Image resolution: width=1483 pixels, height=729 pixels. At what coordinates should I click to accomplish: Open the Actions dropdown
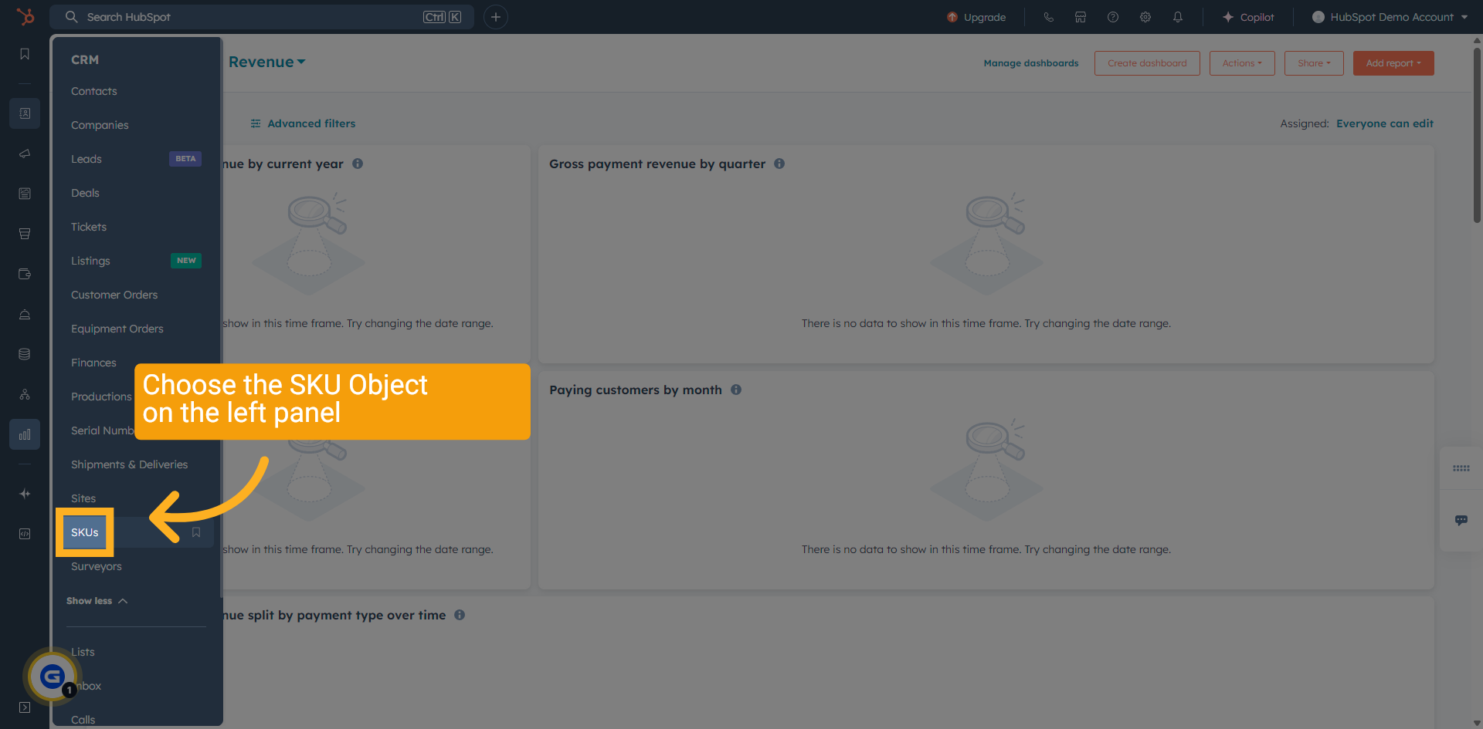tap(1242, 63)
